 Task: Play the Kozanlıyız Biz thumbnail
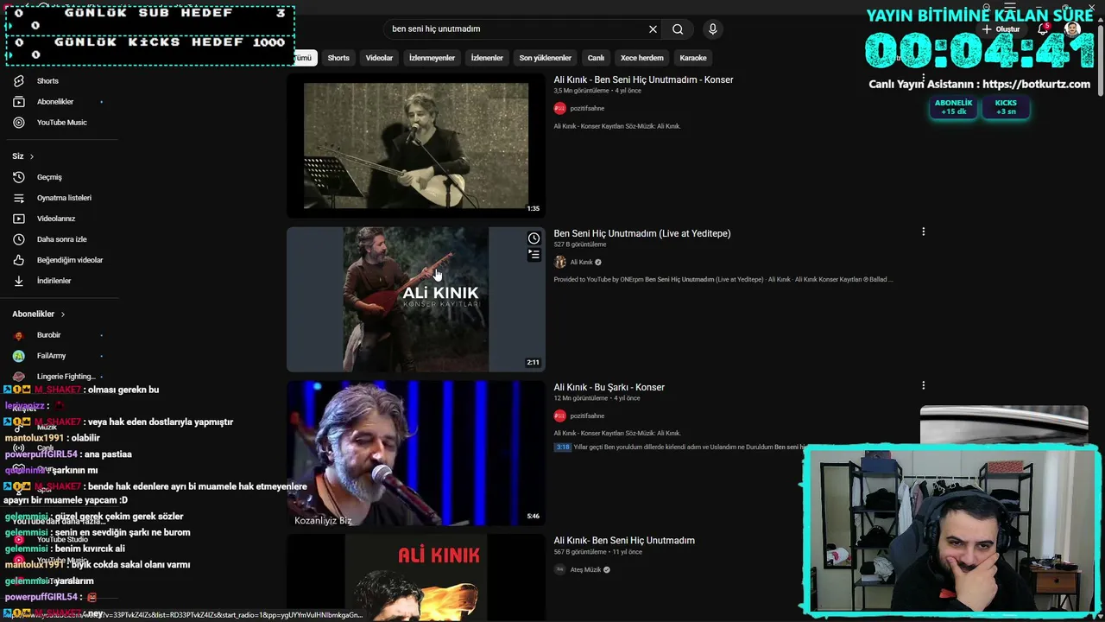(x=416, y=454)
